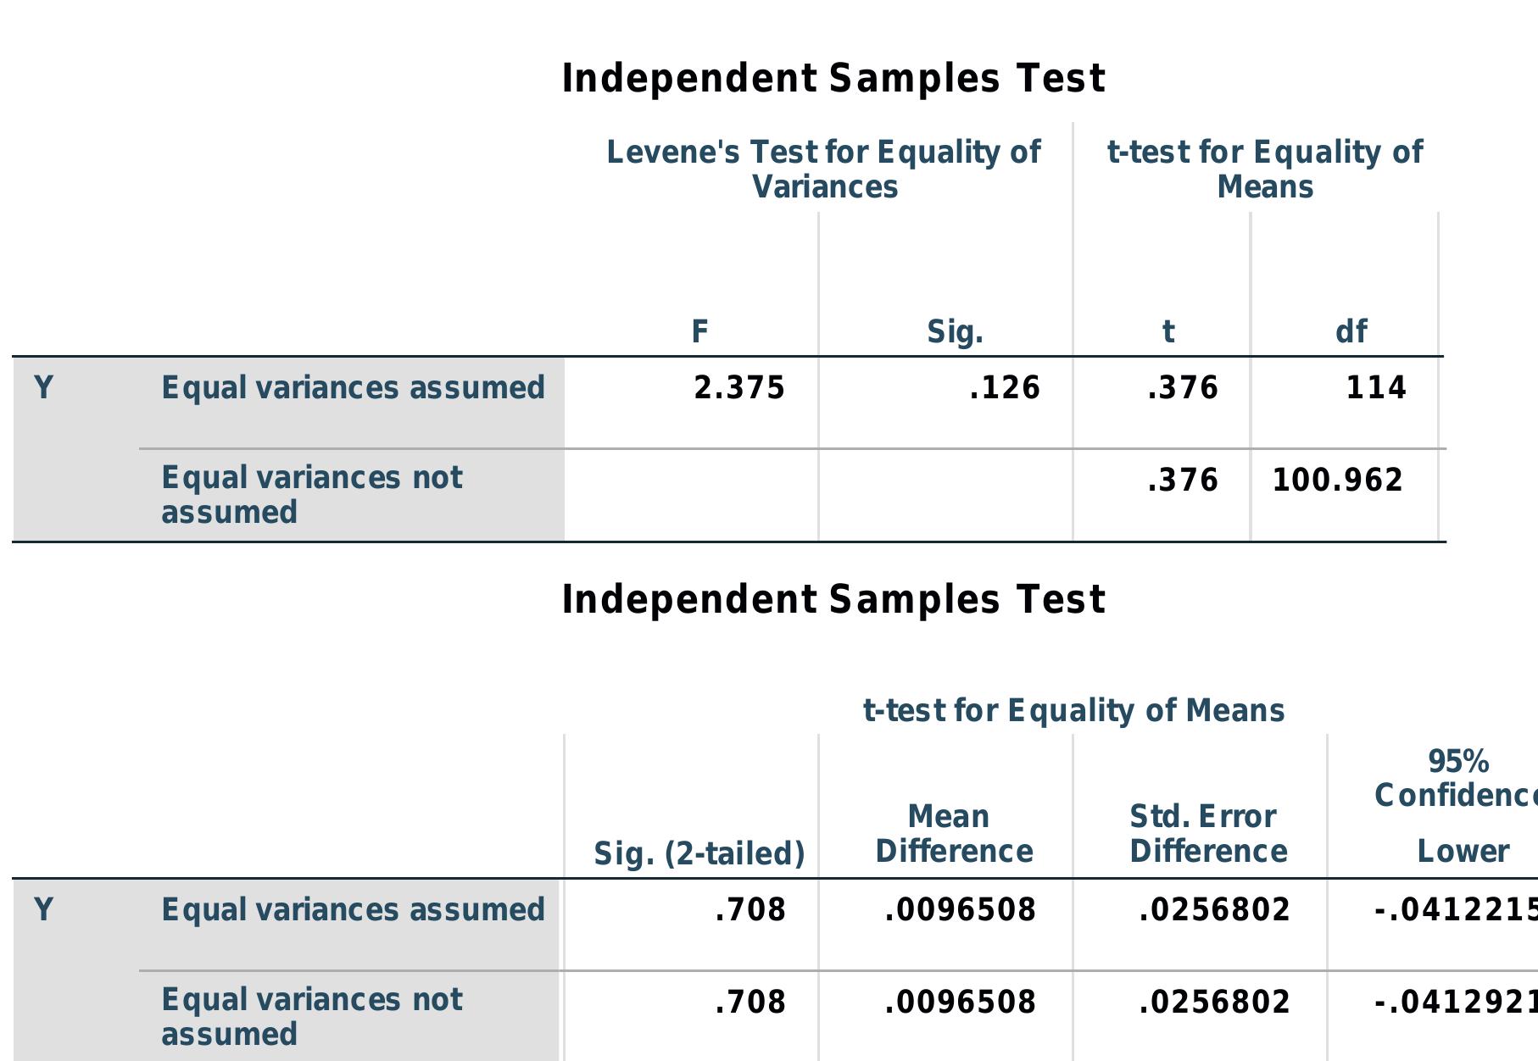The image size is (1538, 1061).
Task: Click the top Independent Samples Test title
Action: pos(833,78)
